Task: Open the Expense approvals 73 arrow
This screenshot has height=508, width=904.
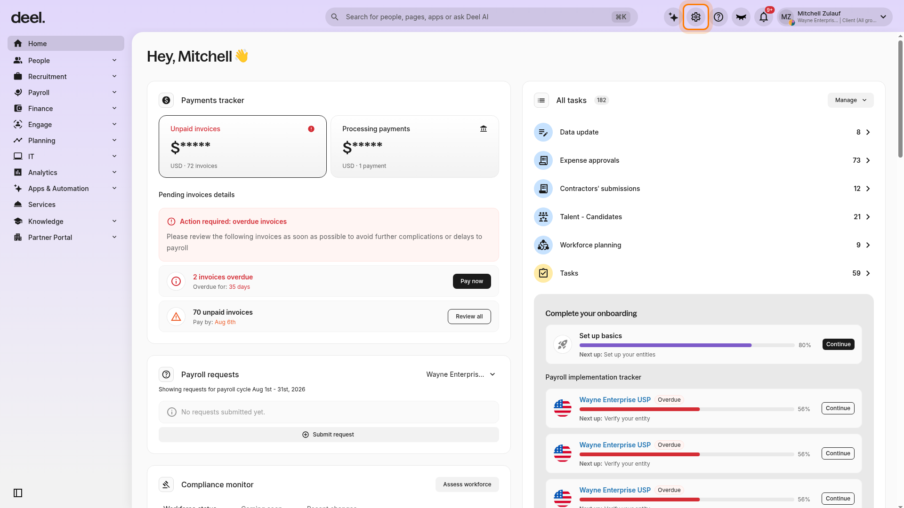Action: (x=868, y=160)
